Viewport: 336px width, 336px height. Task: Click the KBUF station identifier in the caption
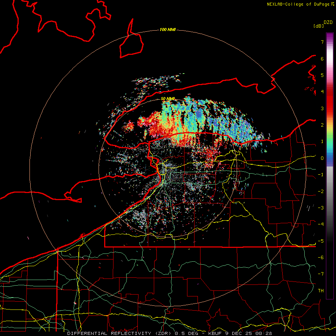point(215,333)
